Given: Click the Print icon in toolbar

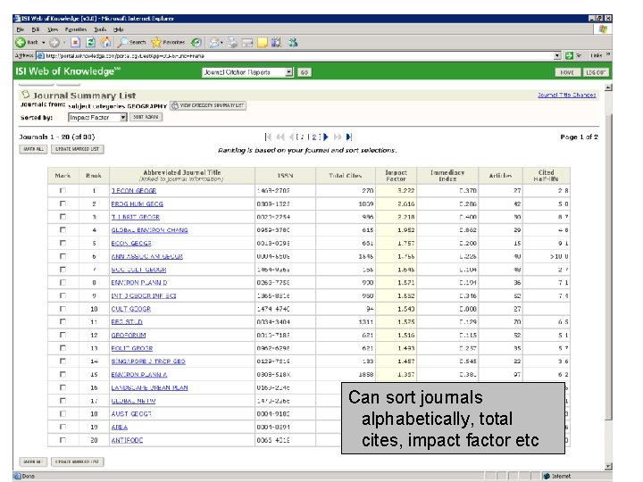Looking at the screenshot, I should click(232, 42).
